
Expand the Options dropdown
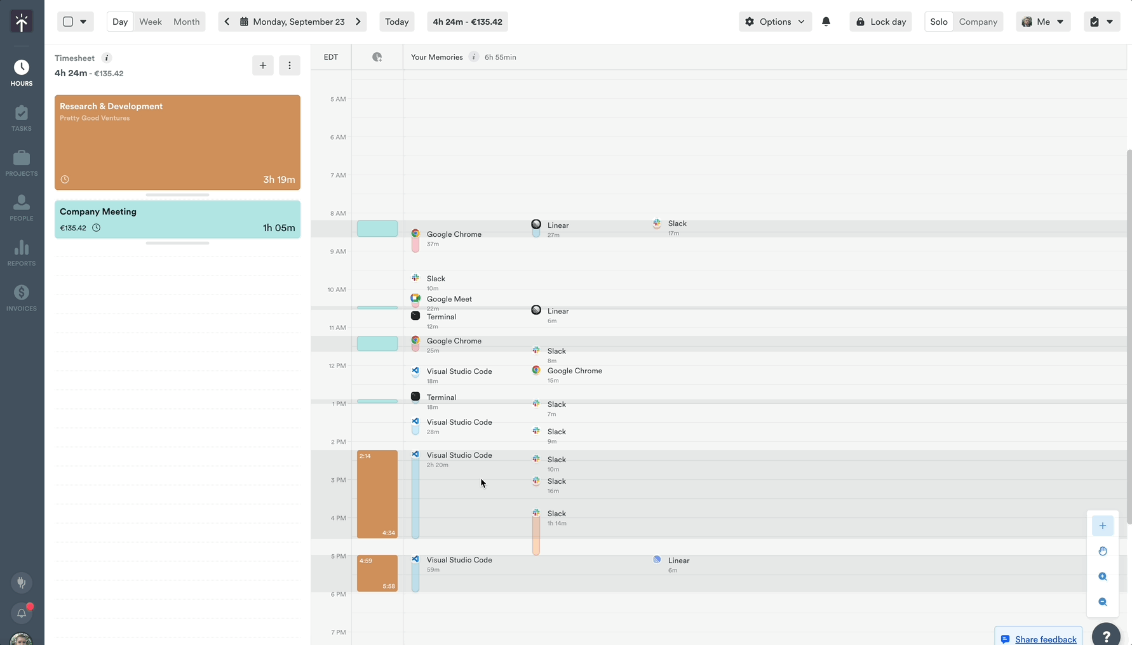[x=775, y=22]
